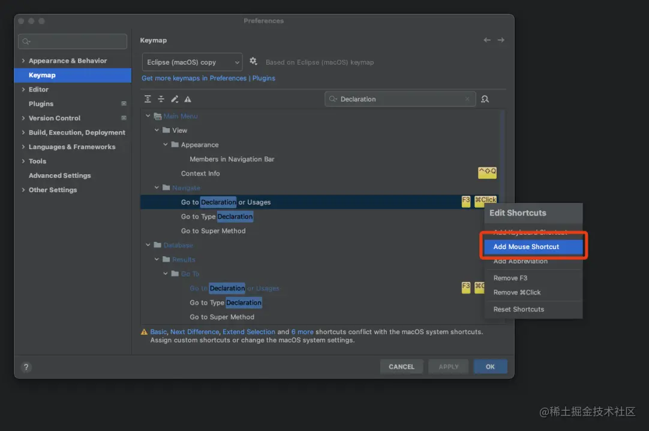649x431 pixels.
Task: Click the keymap tree vertical scrollbar
Action: (503, 217)
